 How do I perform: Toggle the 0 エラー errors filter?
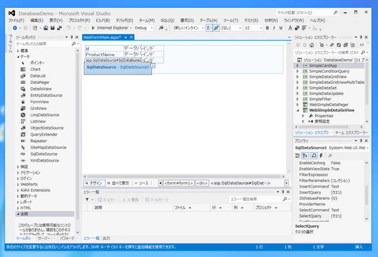coord(107,200)
